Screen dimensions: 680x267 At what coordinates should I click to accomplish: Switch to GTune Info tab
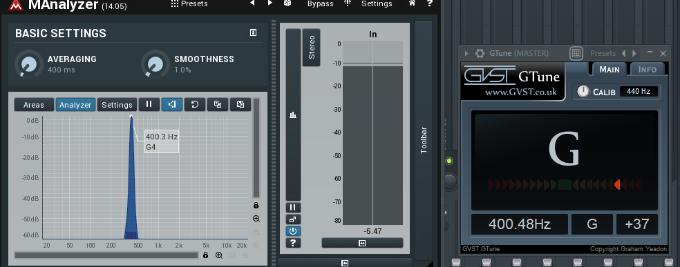(648, 69)
